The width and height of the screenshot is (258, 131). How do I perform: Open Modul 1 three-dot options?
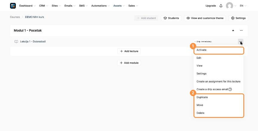[241, 30]
